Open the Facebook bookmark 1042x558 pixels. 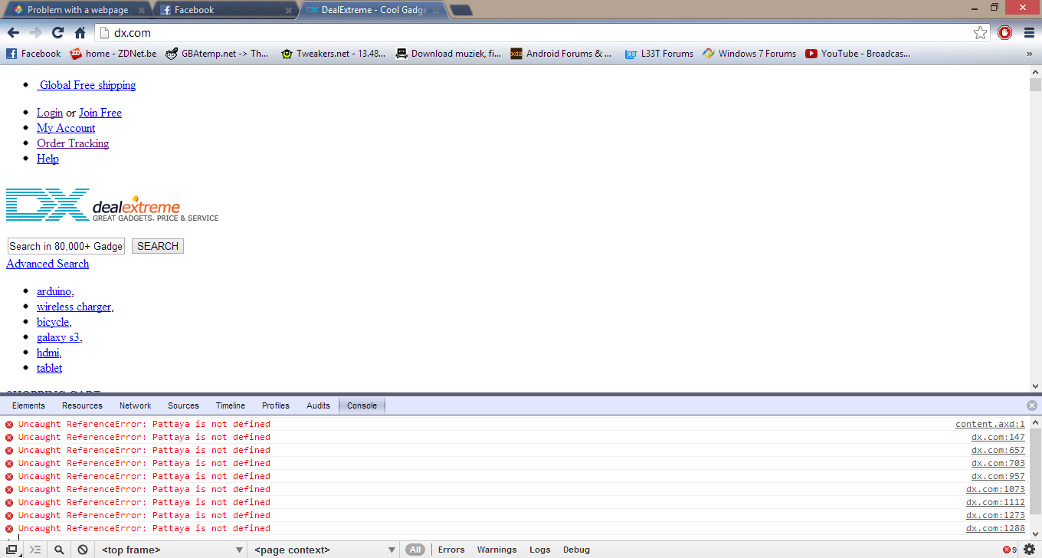point(33,54)
